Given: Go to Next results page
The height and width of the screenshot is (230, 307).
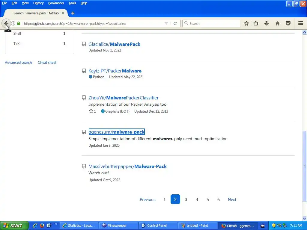Looking at the screenshot, I should point(232,199).
